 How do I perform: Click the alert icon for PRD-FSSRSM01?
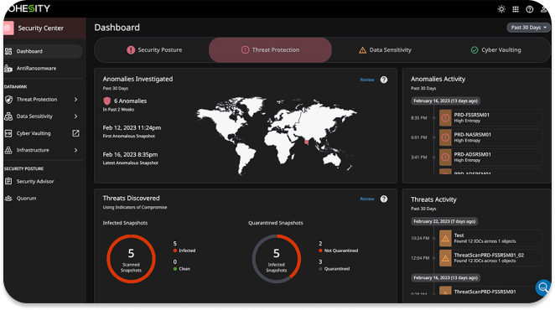click(445, 118)
